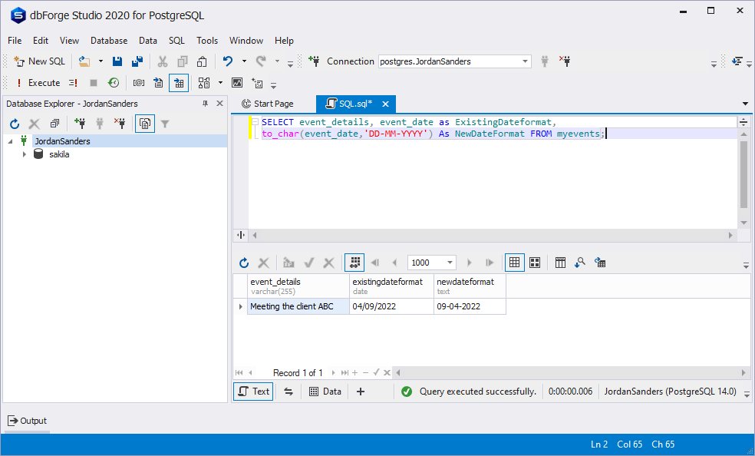
Task: Refresh the Database Explorer
Action: pyautogui.click(x=14, y=123)
